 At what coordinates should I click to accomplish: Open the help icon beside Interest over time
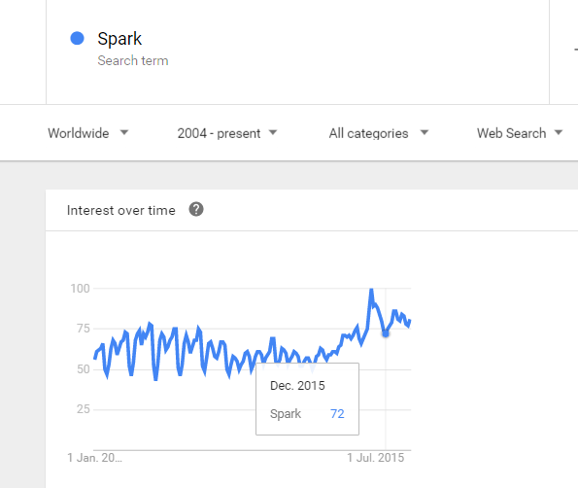[196, 210]
